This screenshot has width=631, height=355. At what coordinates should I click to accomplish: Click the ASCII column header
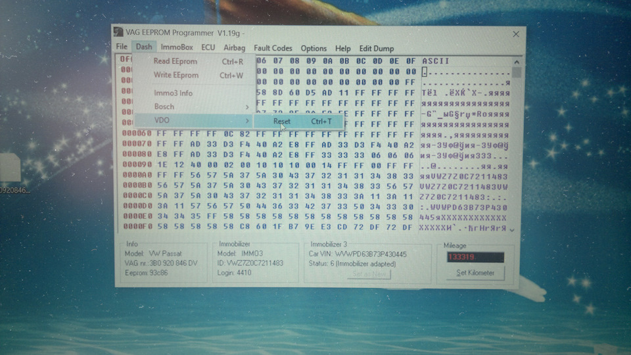[435, 61]
